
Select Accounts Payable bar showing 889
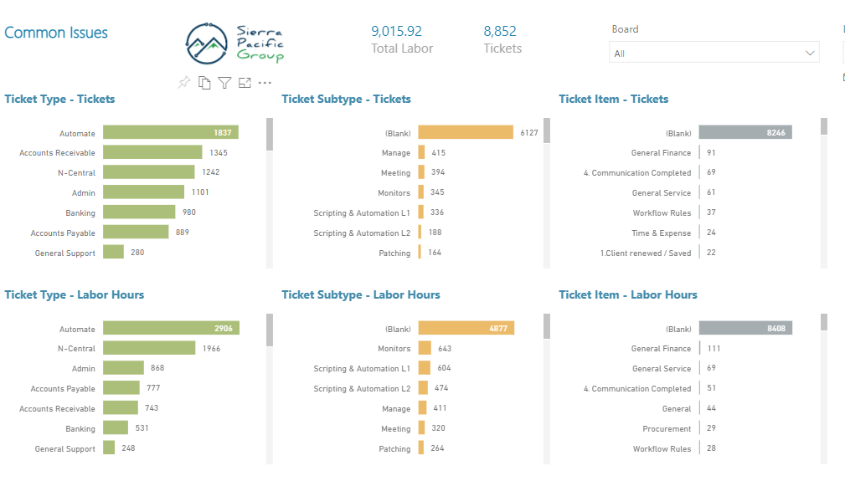point(136,232)
